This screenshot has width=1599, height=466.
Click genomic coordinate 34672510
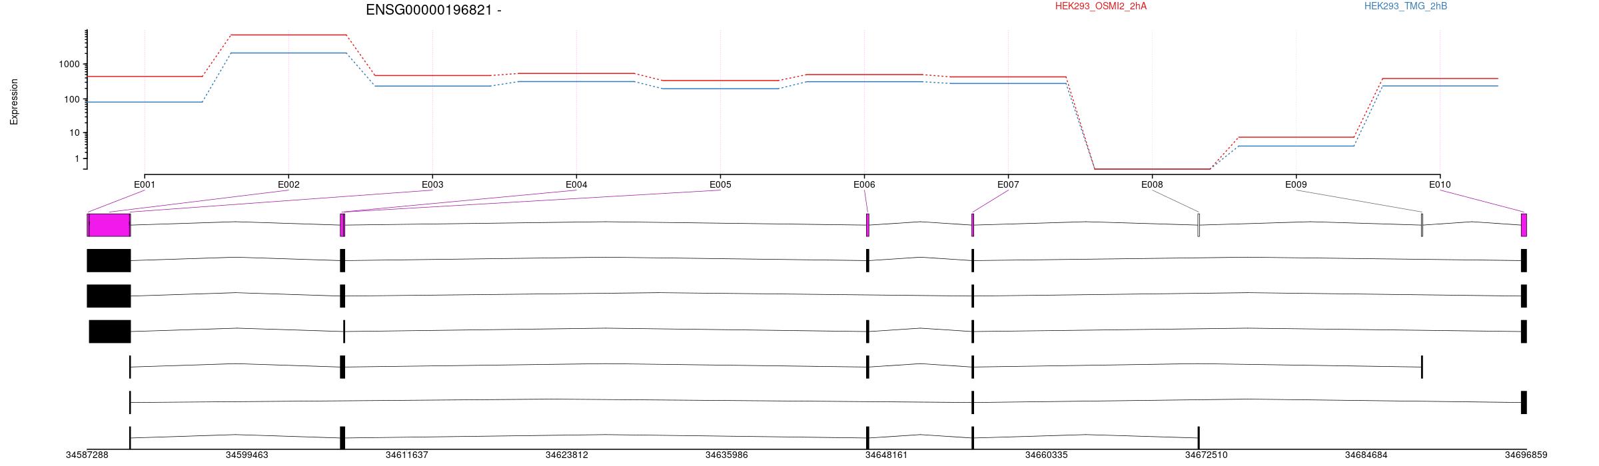point(1206,455)
